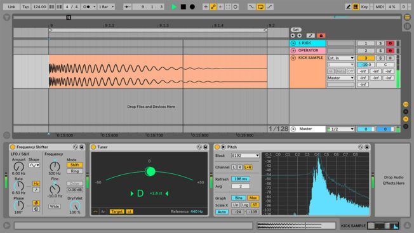Viewport: 414px width, 233px height.
Task: Toggle the Frequency Shifter device activator
Action: pyautogui.click(x=13, y=147)
